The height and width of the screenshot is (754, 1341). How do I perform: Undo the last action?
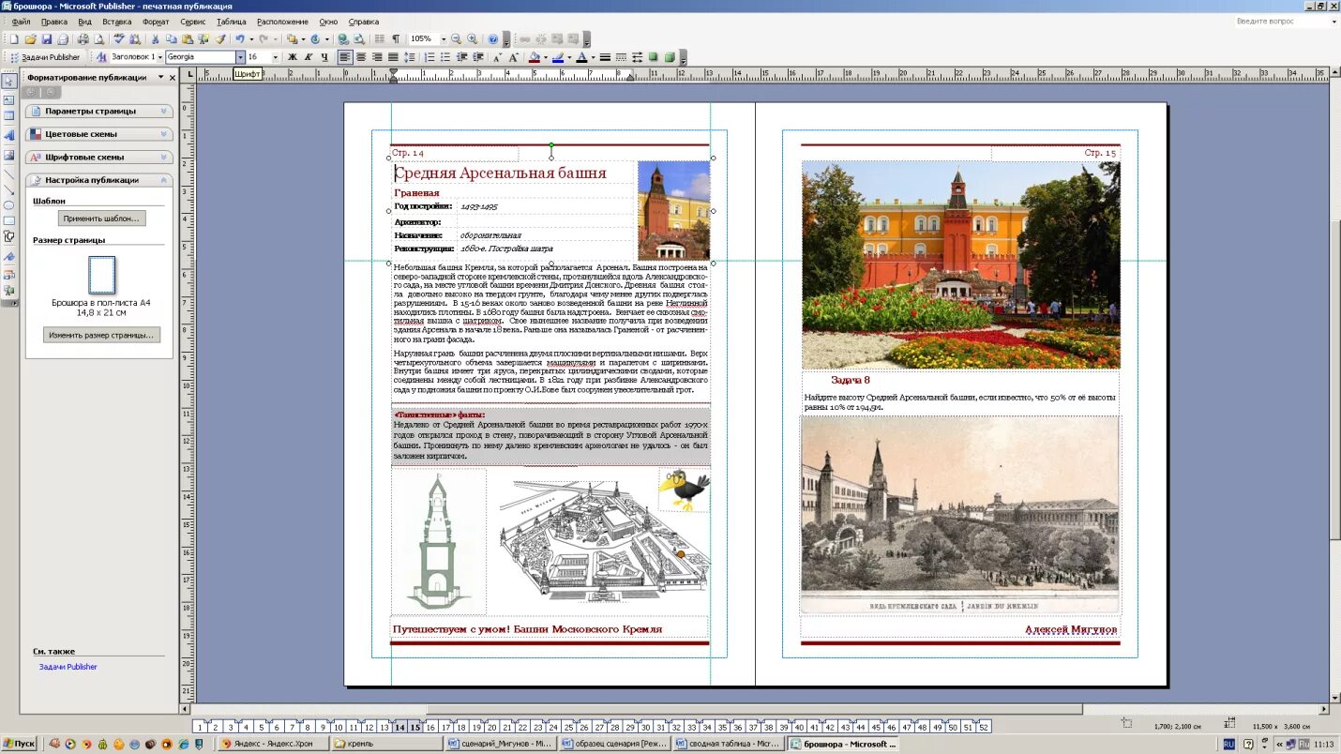point(240,39)
